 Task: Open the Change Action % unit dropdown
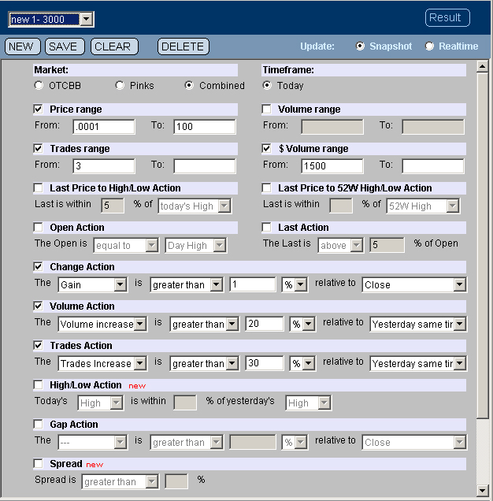click(x=295, y=284)
